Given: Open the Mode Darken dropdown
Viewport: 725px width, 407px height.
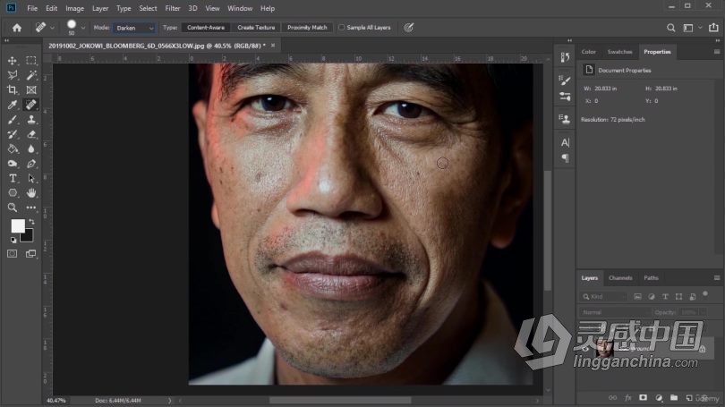Looking at the screenshot, I should tap(134, 29).
